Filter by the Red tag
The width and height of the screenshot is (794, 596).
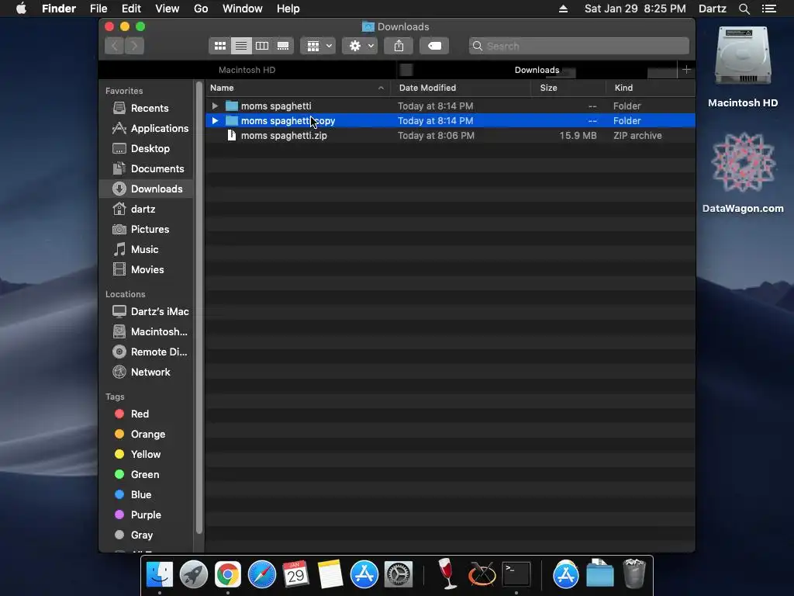[x=147, y=414]
